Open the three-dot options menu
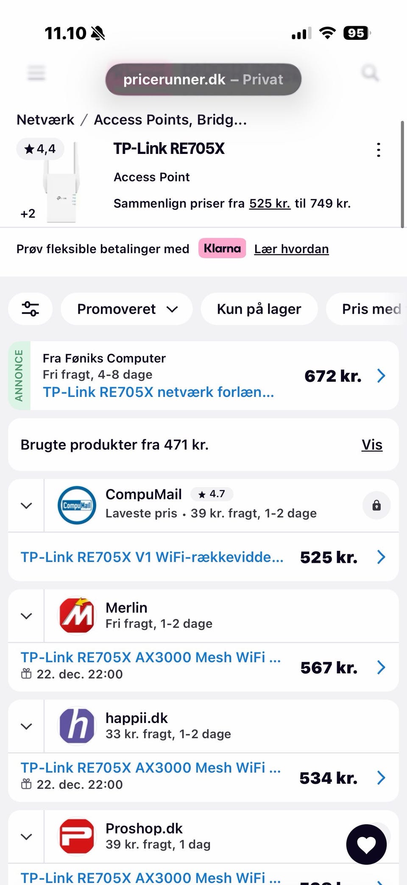This screenshot has height=885, width=407. coord(378,150)
